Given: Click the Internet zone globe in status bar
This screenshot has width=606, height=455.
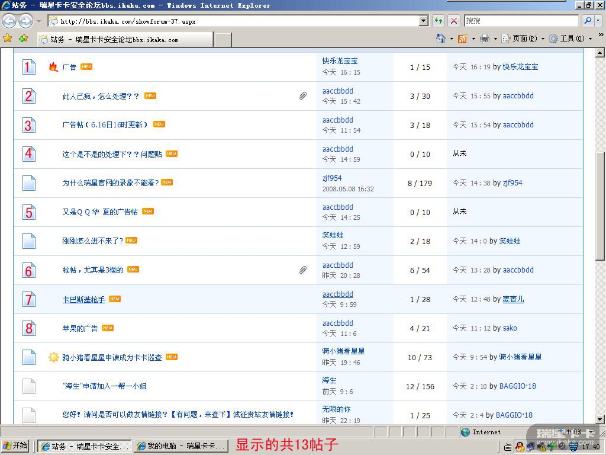Looking at the screenshot, I should click(466, 432).
